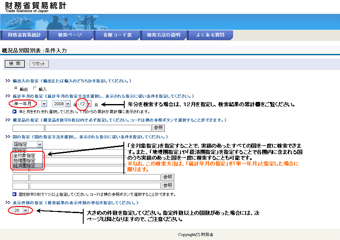Select the 輸入 (import) radio button

pyautogui.click(x=35, y=89)
